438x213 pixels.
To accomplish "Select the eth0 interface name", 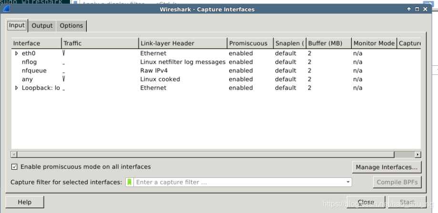I will [x=29, y=53].
